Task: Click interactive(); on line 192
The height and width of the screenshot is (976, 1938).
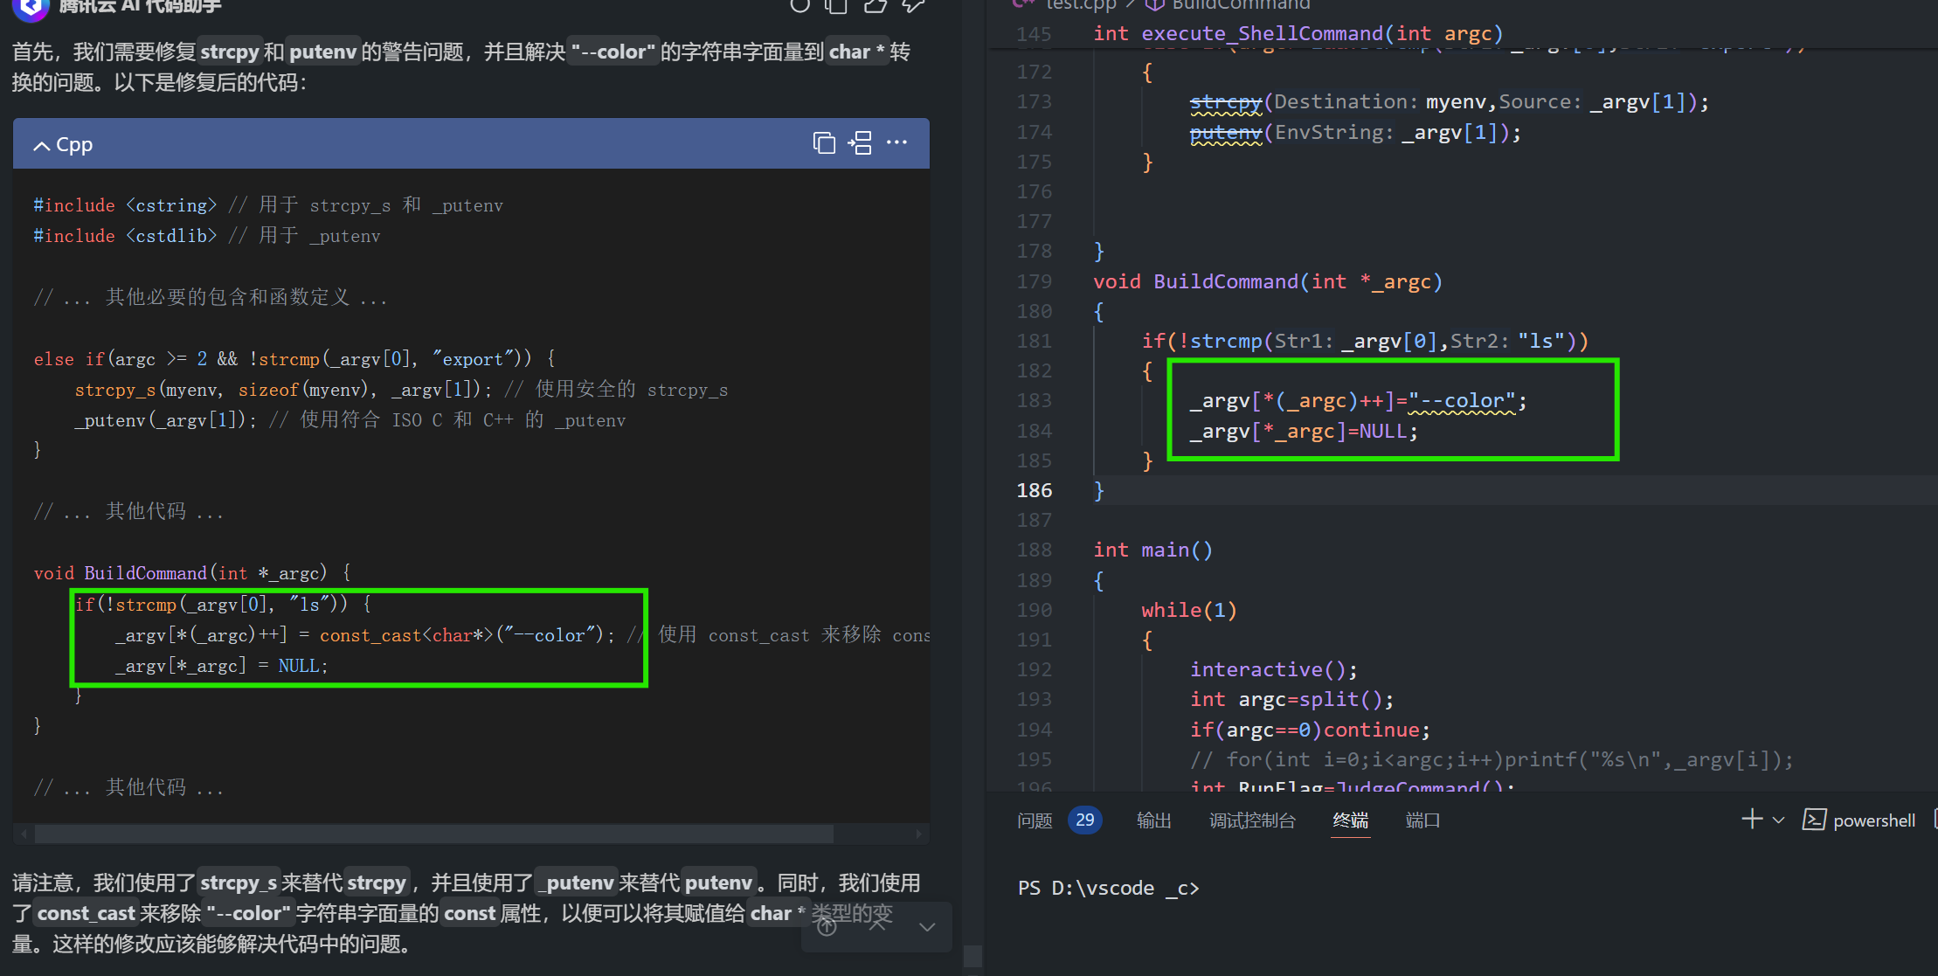Action: coord(1274,669)
